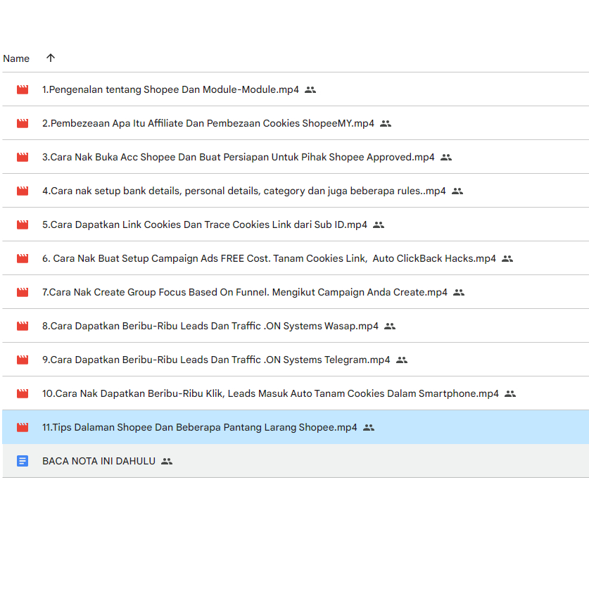Screen dimensions: 589x589
Task: Select the red movie icon for file 2
Action: pyautogui.click(x=22, y=123)
